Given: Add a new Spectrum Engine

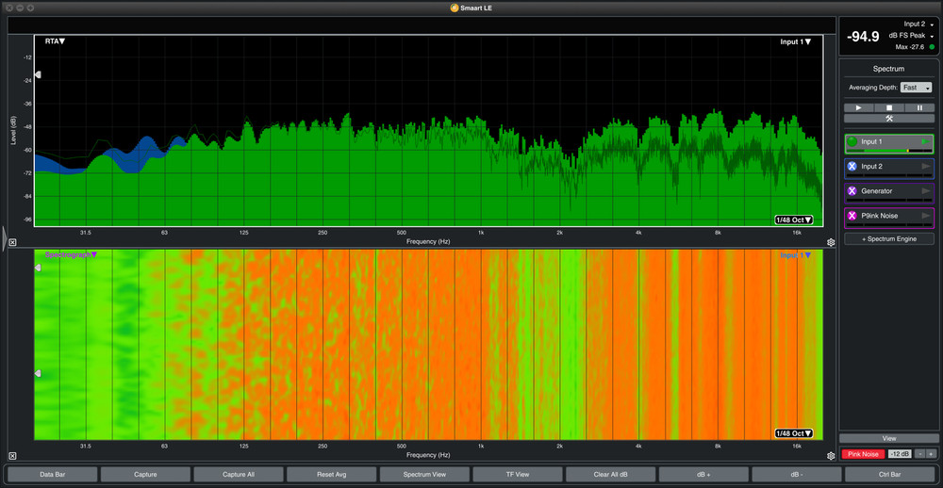Looking at the screenshot, I should coord(888,239).
